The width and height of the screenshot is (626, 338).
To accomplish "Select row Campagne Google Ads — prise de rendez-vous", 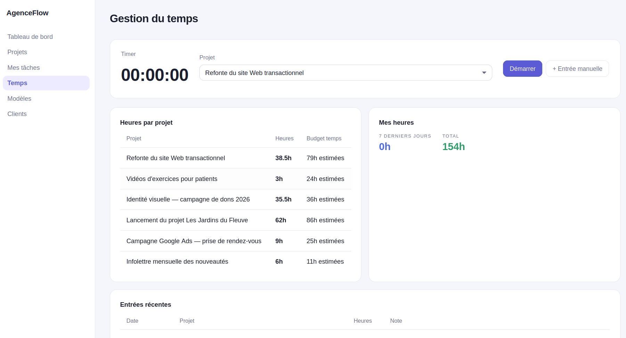I will 236,241.
